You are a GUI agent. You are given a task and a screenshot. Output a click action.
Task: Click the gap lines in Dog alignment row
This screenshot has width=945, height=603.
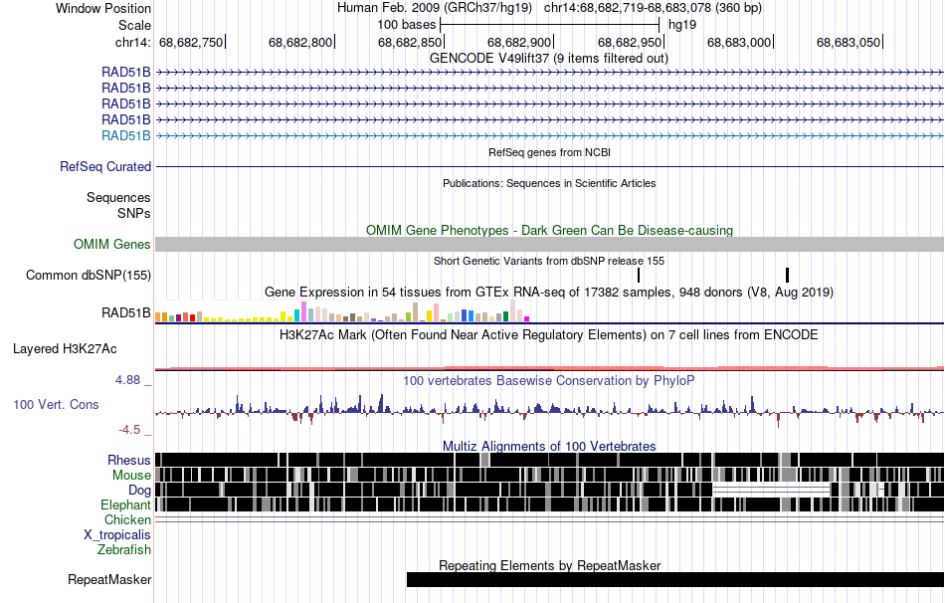tap(772, 490)
